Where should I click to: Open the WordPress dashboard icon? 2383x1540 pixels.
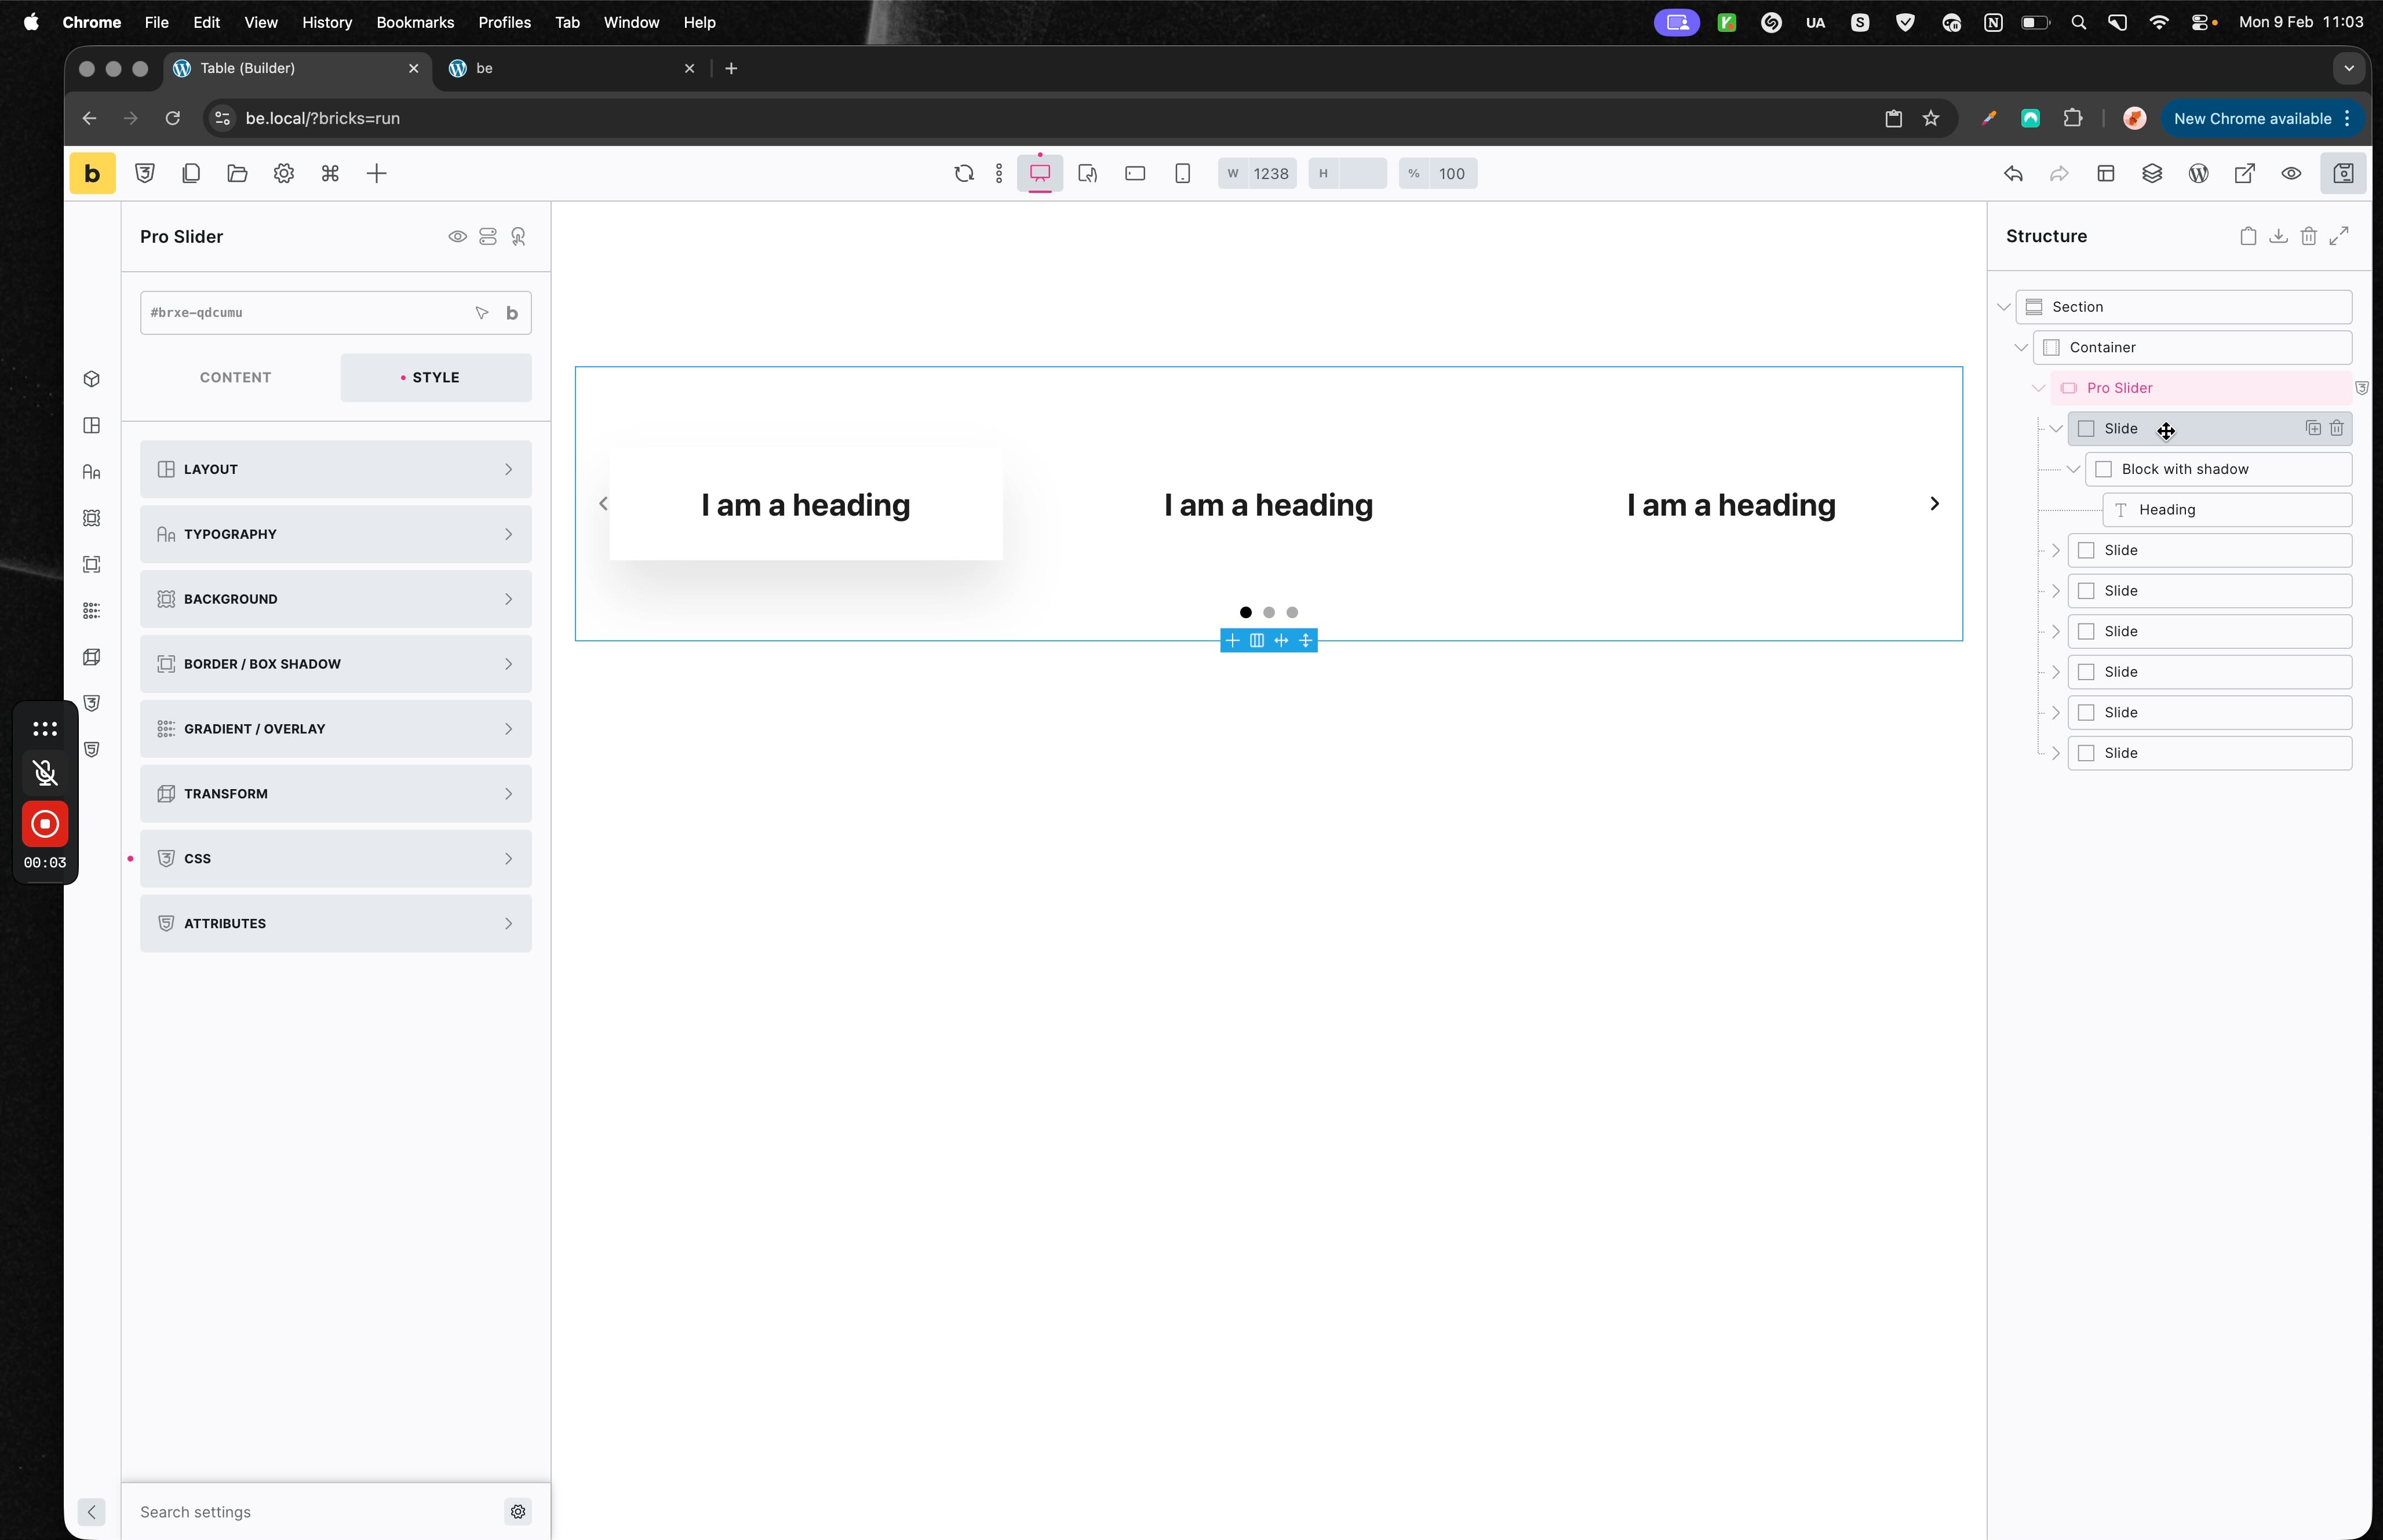(2198, 174)
